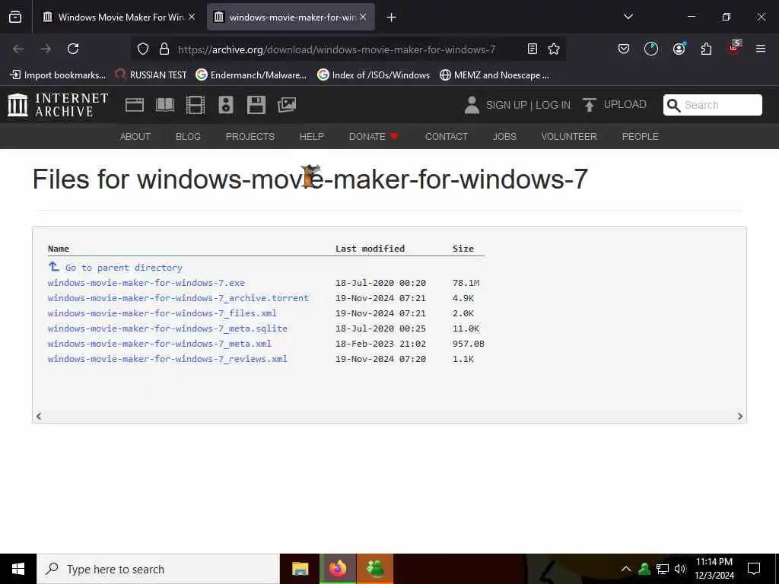Open Index of /ISOs/Windows bookmark

click(x=374, y=75)
